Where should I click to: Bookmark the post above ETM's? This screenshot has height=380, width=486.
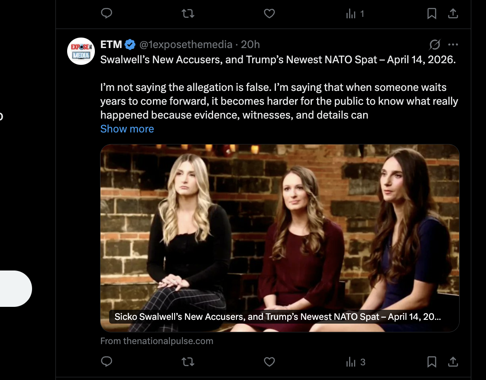[x=431, y=14]
